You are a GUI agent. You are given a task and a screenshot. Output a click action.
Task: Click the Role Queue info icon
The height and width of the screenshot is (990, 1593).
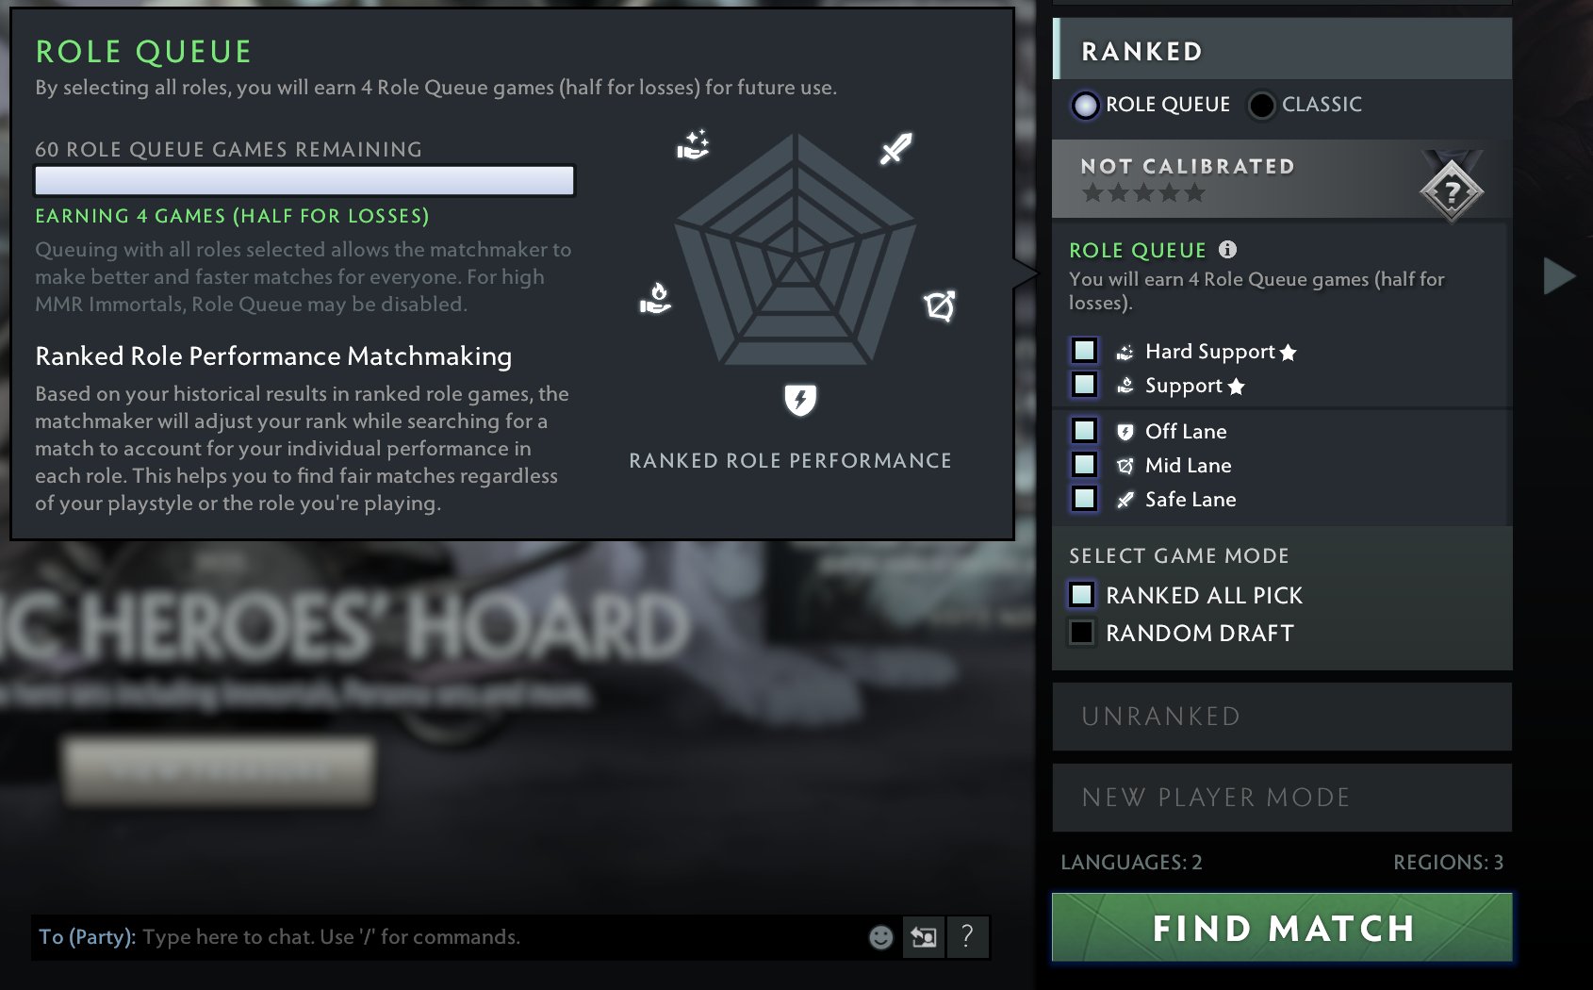tap(1227, 250)
